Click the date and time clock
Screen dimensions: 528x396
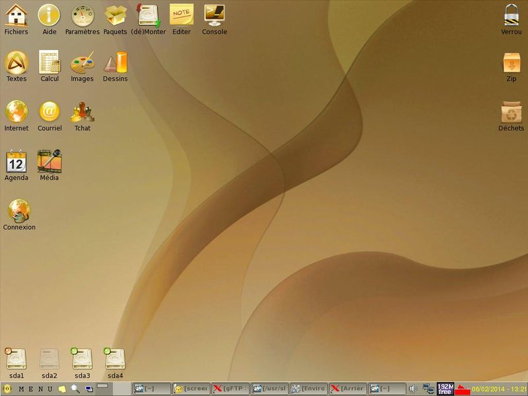coord(499,389)
